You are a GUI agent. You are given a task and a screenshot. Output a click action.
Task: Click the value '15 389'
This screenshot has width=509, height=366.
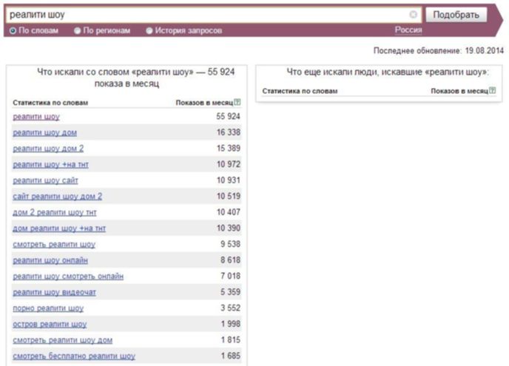tap(229, 149)
